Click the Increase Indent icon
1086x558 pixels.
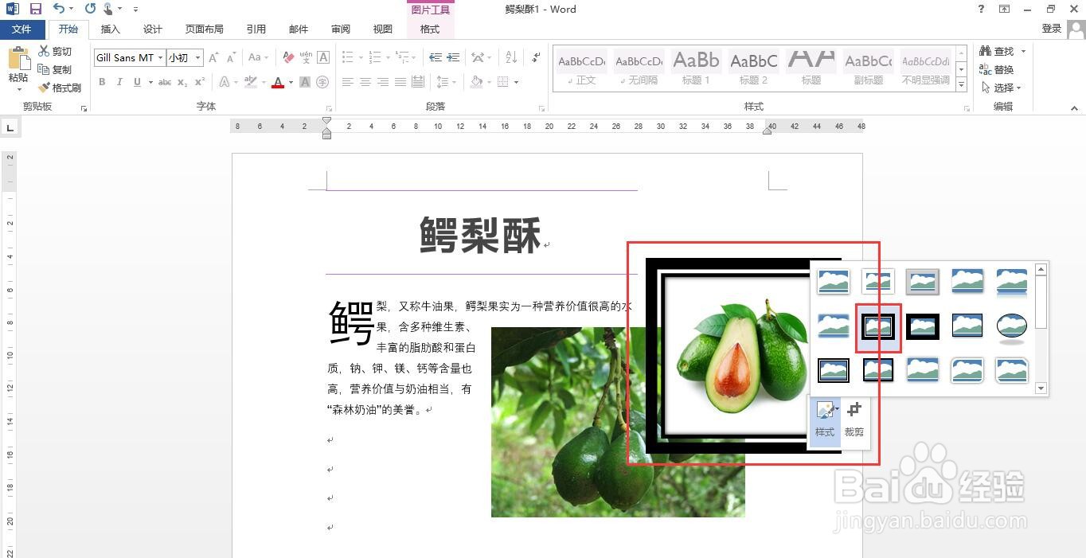453,57
